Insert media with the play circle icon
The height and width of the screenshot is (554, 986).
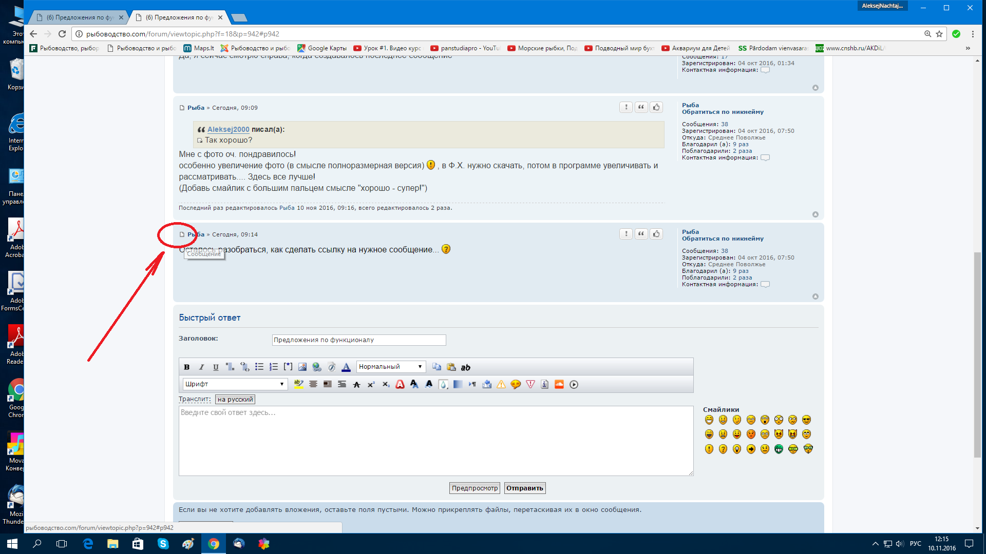click(574, 384)
